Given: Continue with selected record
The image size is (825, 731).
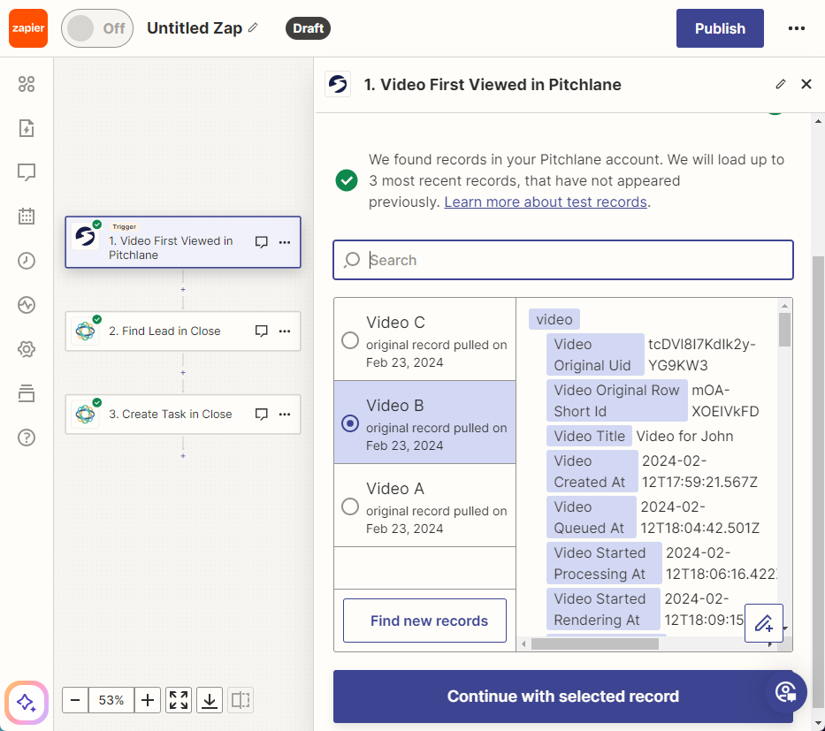Looking at the screenshot, I should coord(563,697).
